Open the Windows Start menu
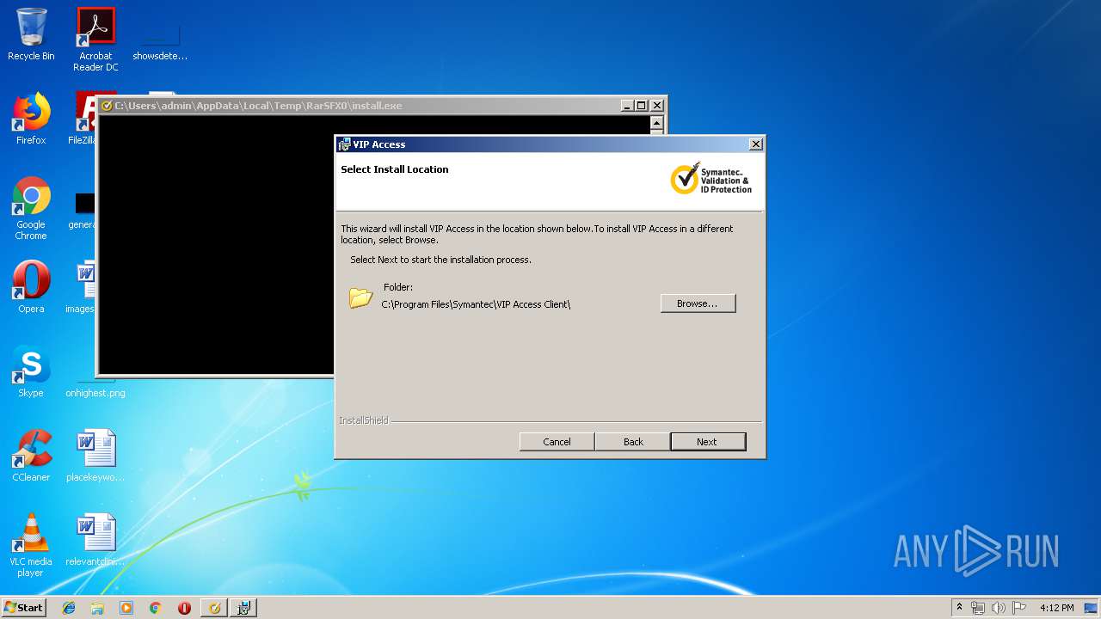The image size is (1101, 619). tap(24, 607)
